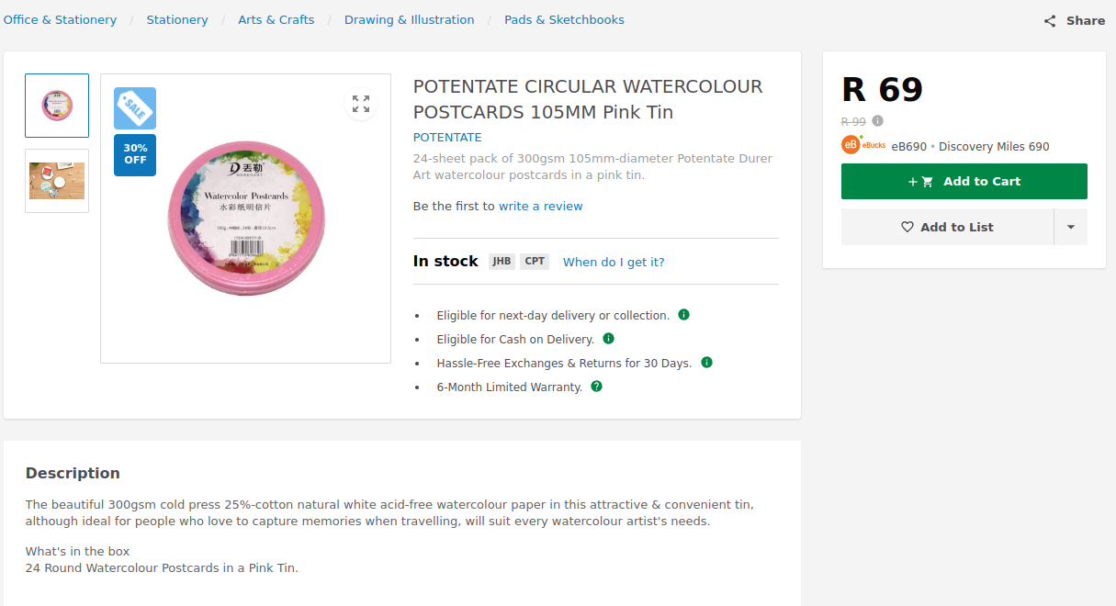Navigate to Arts & Crafts breadcrumb
This screenshot has width=1116, height=606.
pos(276,20)
